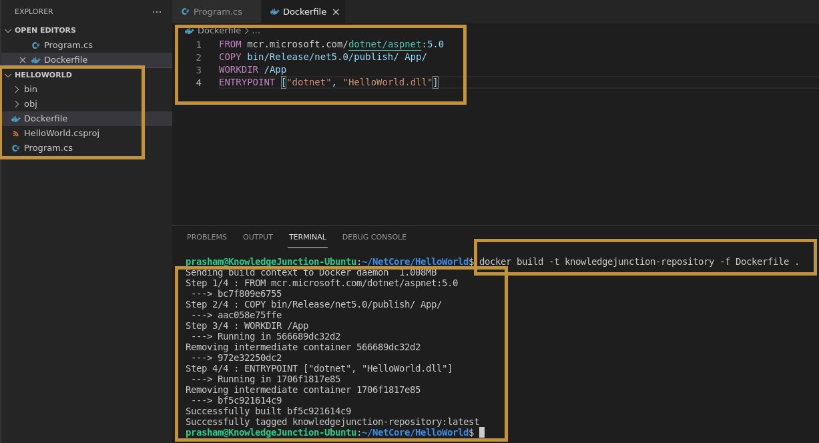Collapse the HELLOWORLD section

click(8, 75)
